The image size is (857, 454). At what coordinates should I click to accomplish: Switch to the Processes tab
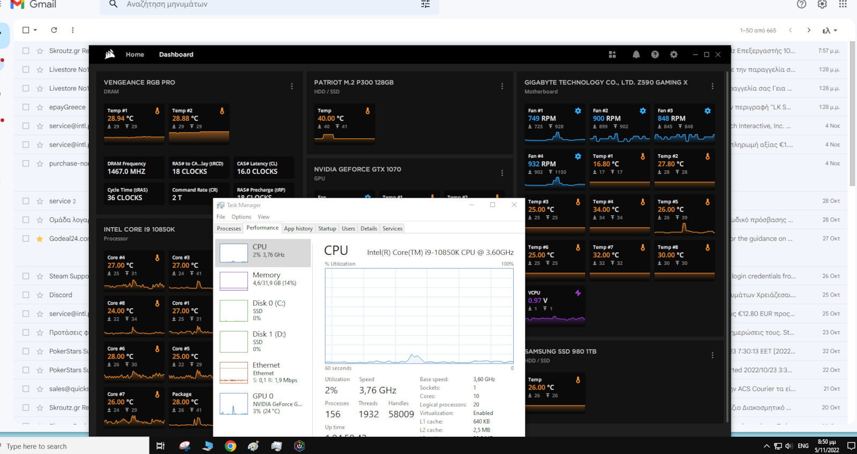pyautogui.click(x=229, y=229)
